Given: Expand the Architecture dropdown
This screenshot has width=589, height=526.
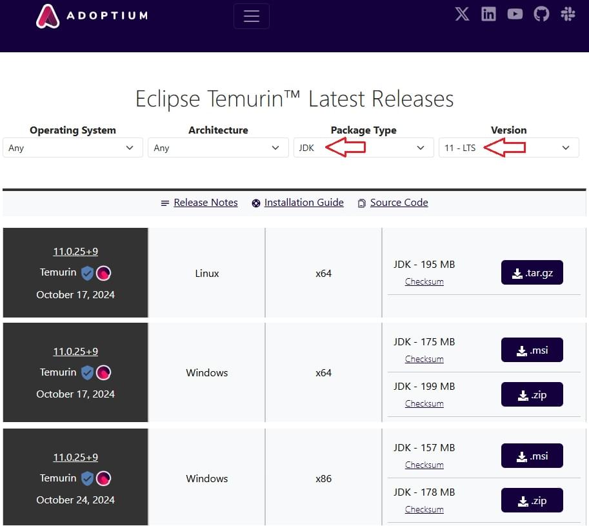Looking at the screenshot, I should click(218, 148).
